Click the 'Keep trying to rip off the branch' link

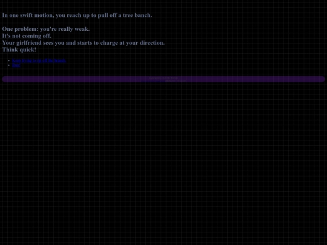click(x=39, y=60)
